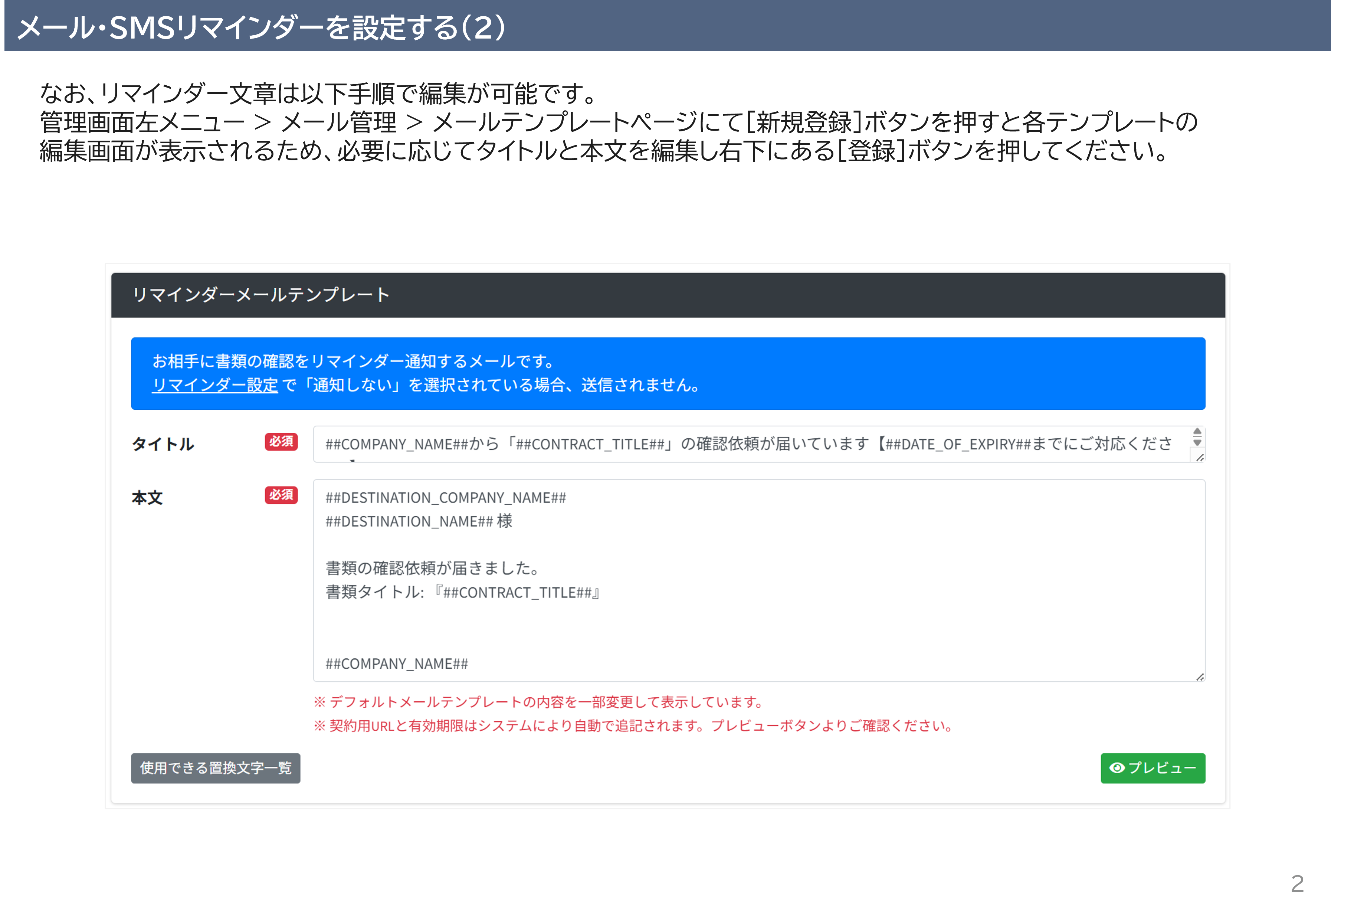1354x907 pixels.
Task: Open 使用できる置換文字一覧 button
Action: point(215,767)
